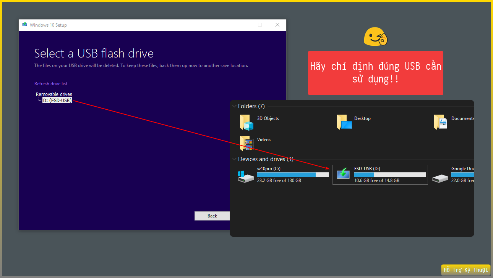The image size is (493, 278).
Task: Click the Videos folder label
Action: point(264,140)
